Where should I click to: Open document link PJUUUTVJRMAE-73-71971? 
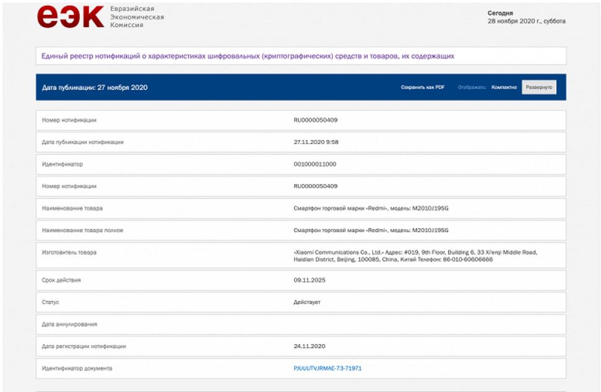click(x=327, y=368)
